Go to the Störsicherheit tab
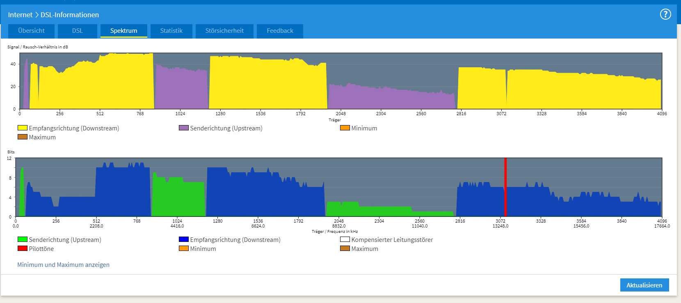 (224, 31)
